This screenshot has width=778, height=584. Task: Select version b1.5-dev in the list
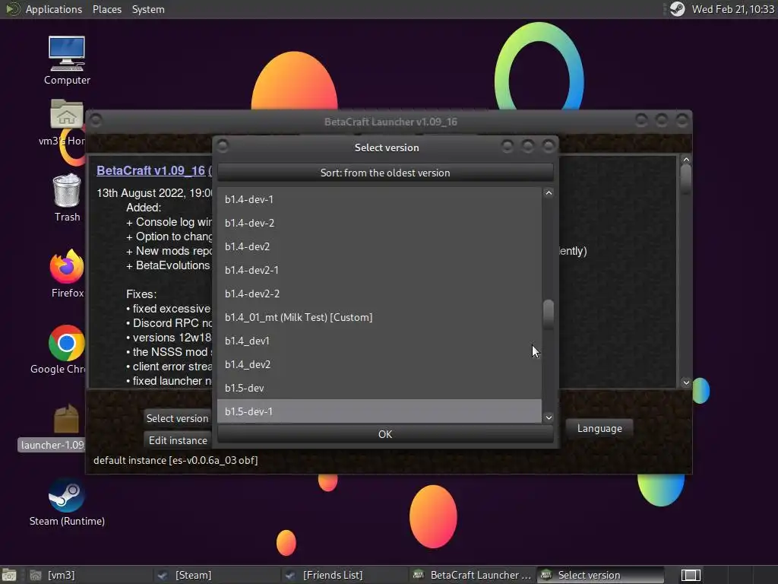pyautogui.click(x=379, y=388)
